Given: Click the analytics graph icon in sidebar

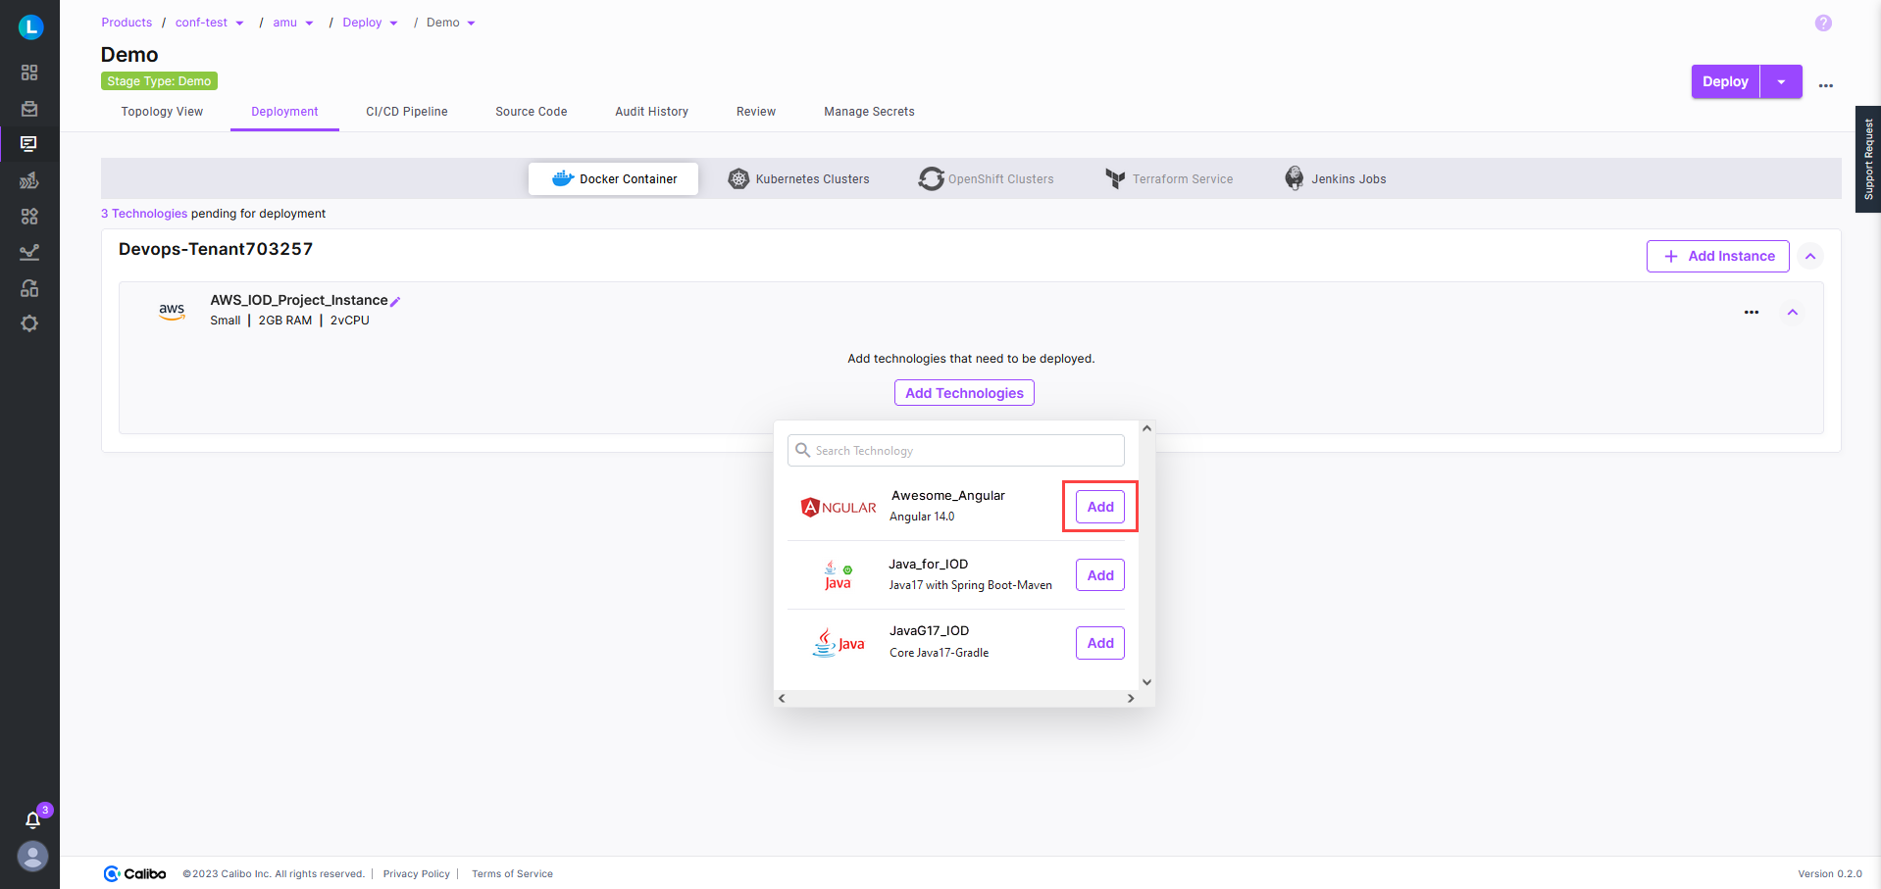Looking at the screenshot, I should [29, 252].
